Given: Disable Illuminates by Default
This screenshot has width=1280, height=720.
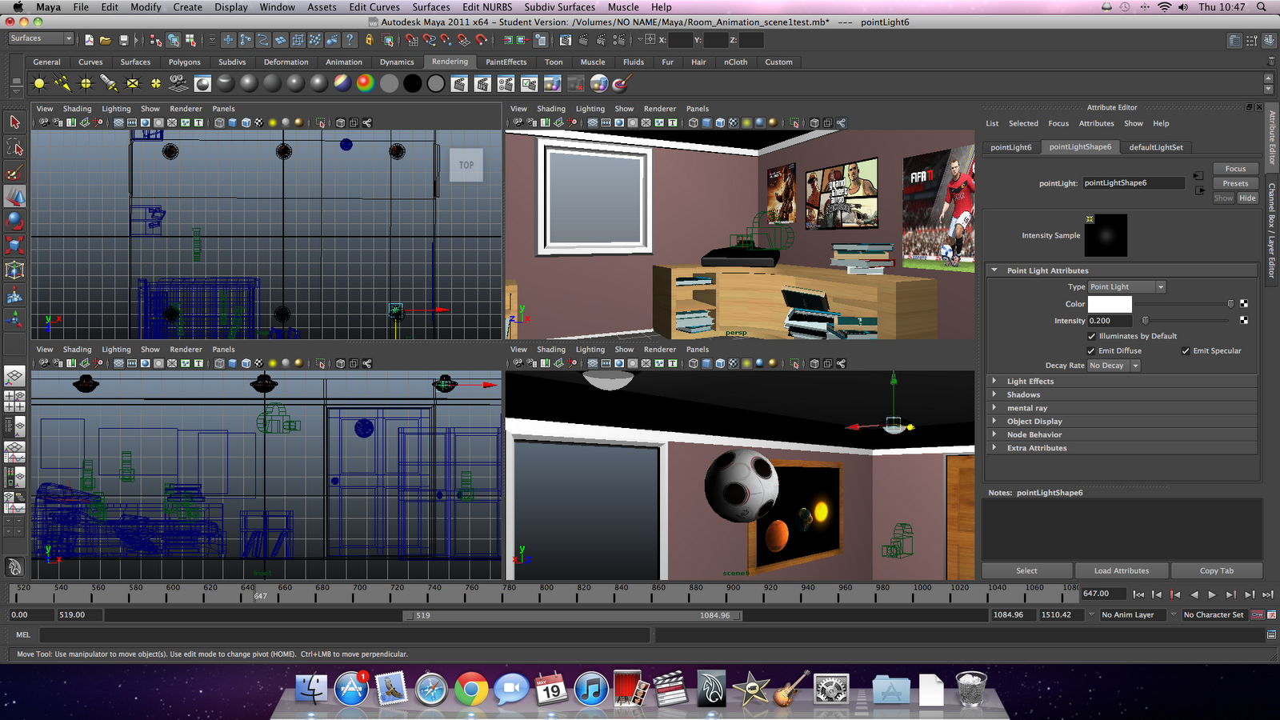Looking at the screenshot, I should (x=1092, y=336).
